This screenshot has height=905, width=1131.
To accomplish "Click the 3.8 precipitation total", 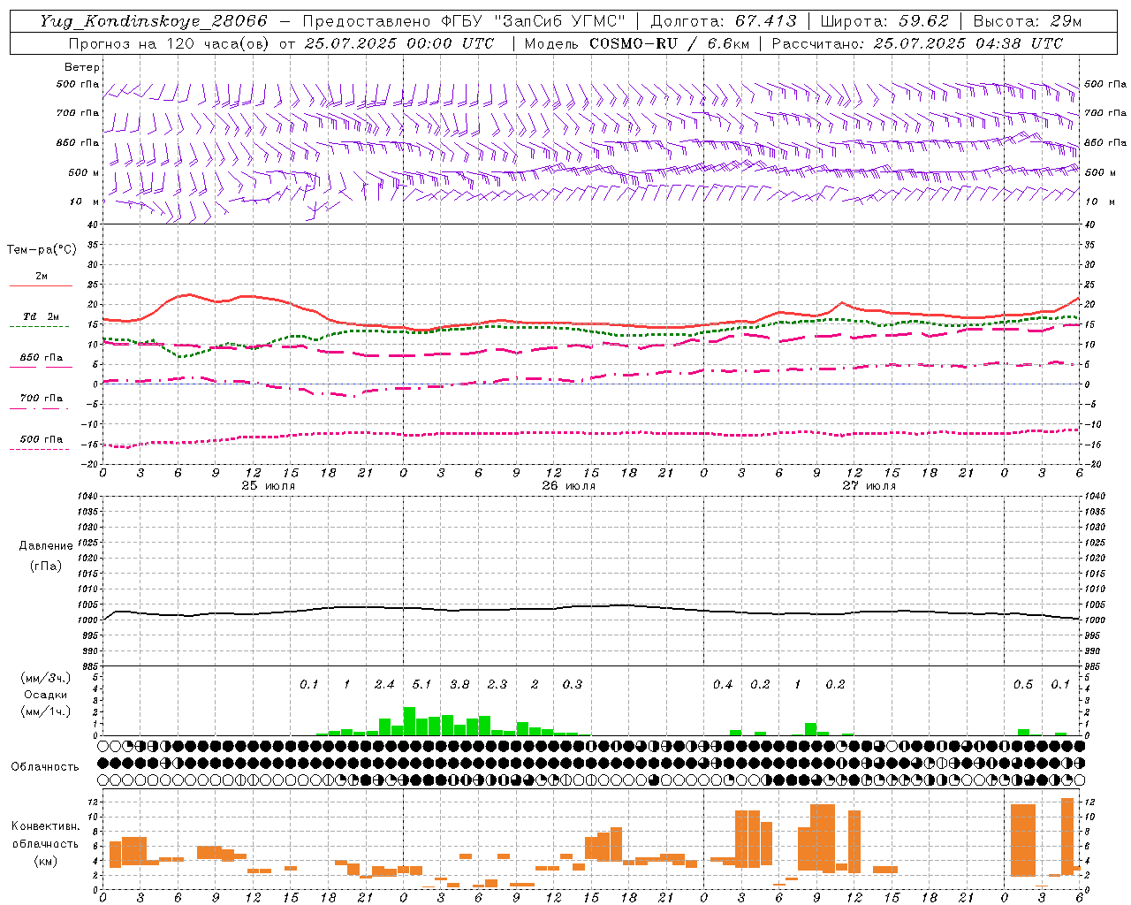I will point(459,685).
